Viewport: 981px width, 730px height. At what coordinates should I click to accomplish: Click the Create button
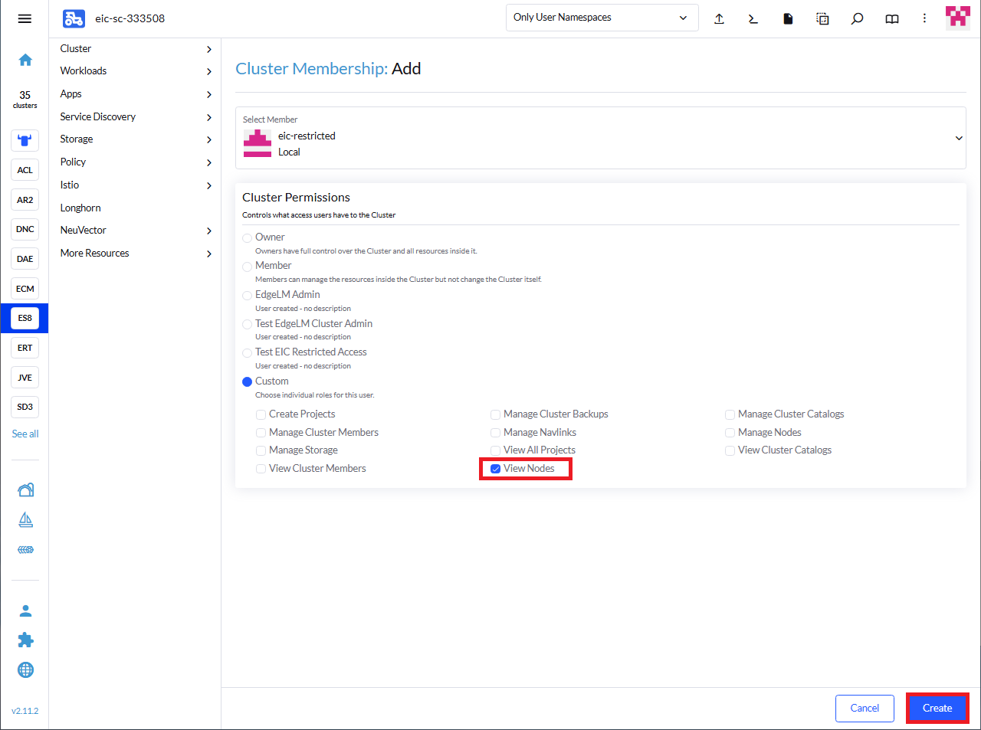937,708
